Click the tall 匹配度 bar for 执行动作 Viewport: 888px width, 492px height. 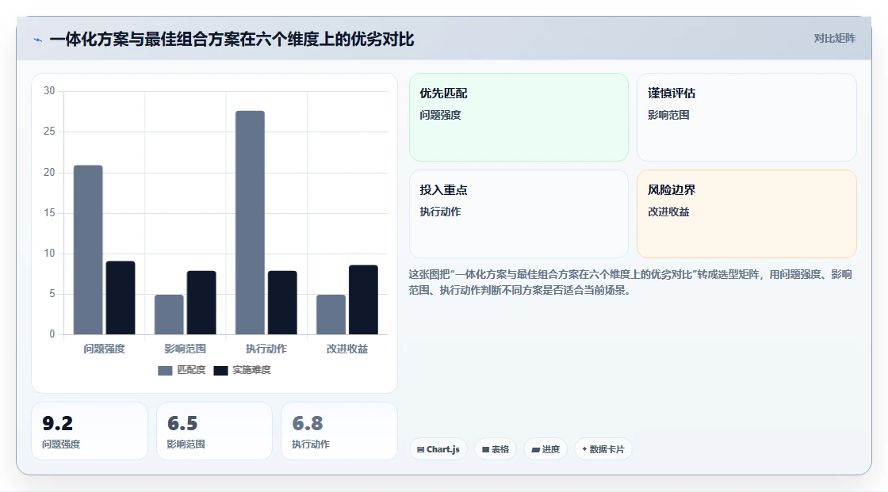pyautogui.click(x=251, y=223)
